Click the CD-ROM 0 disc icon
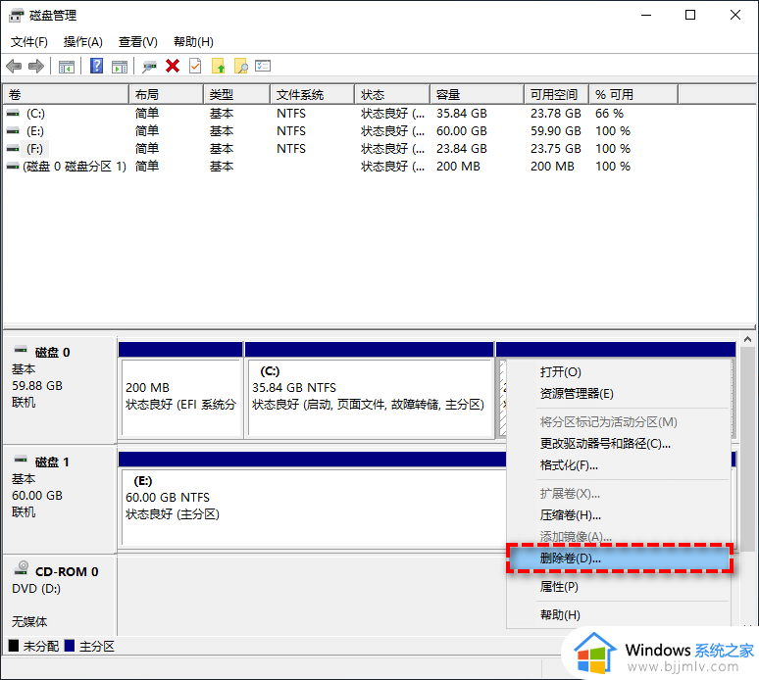The width and height of the screenshot is (759, 680). [x=22, y=568]
